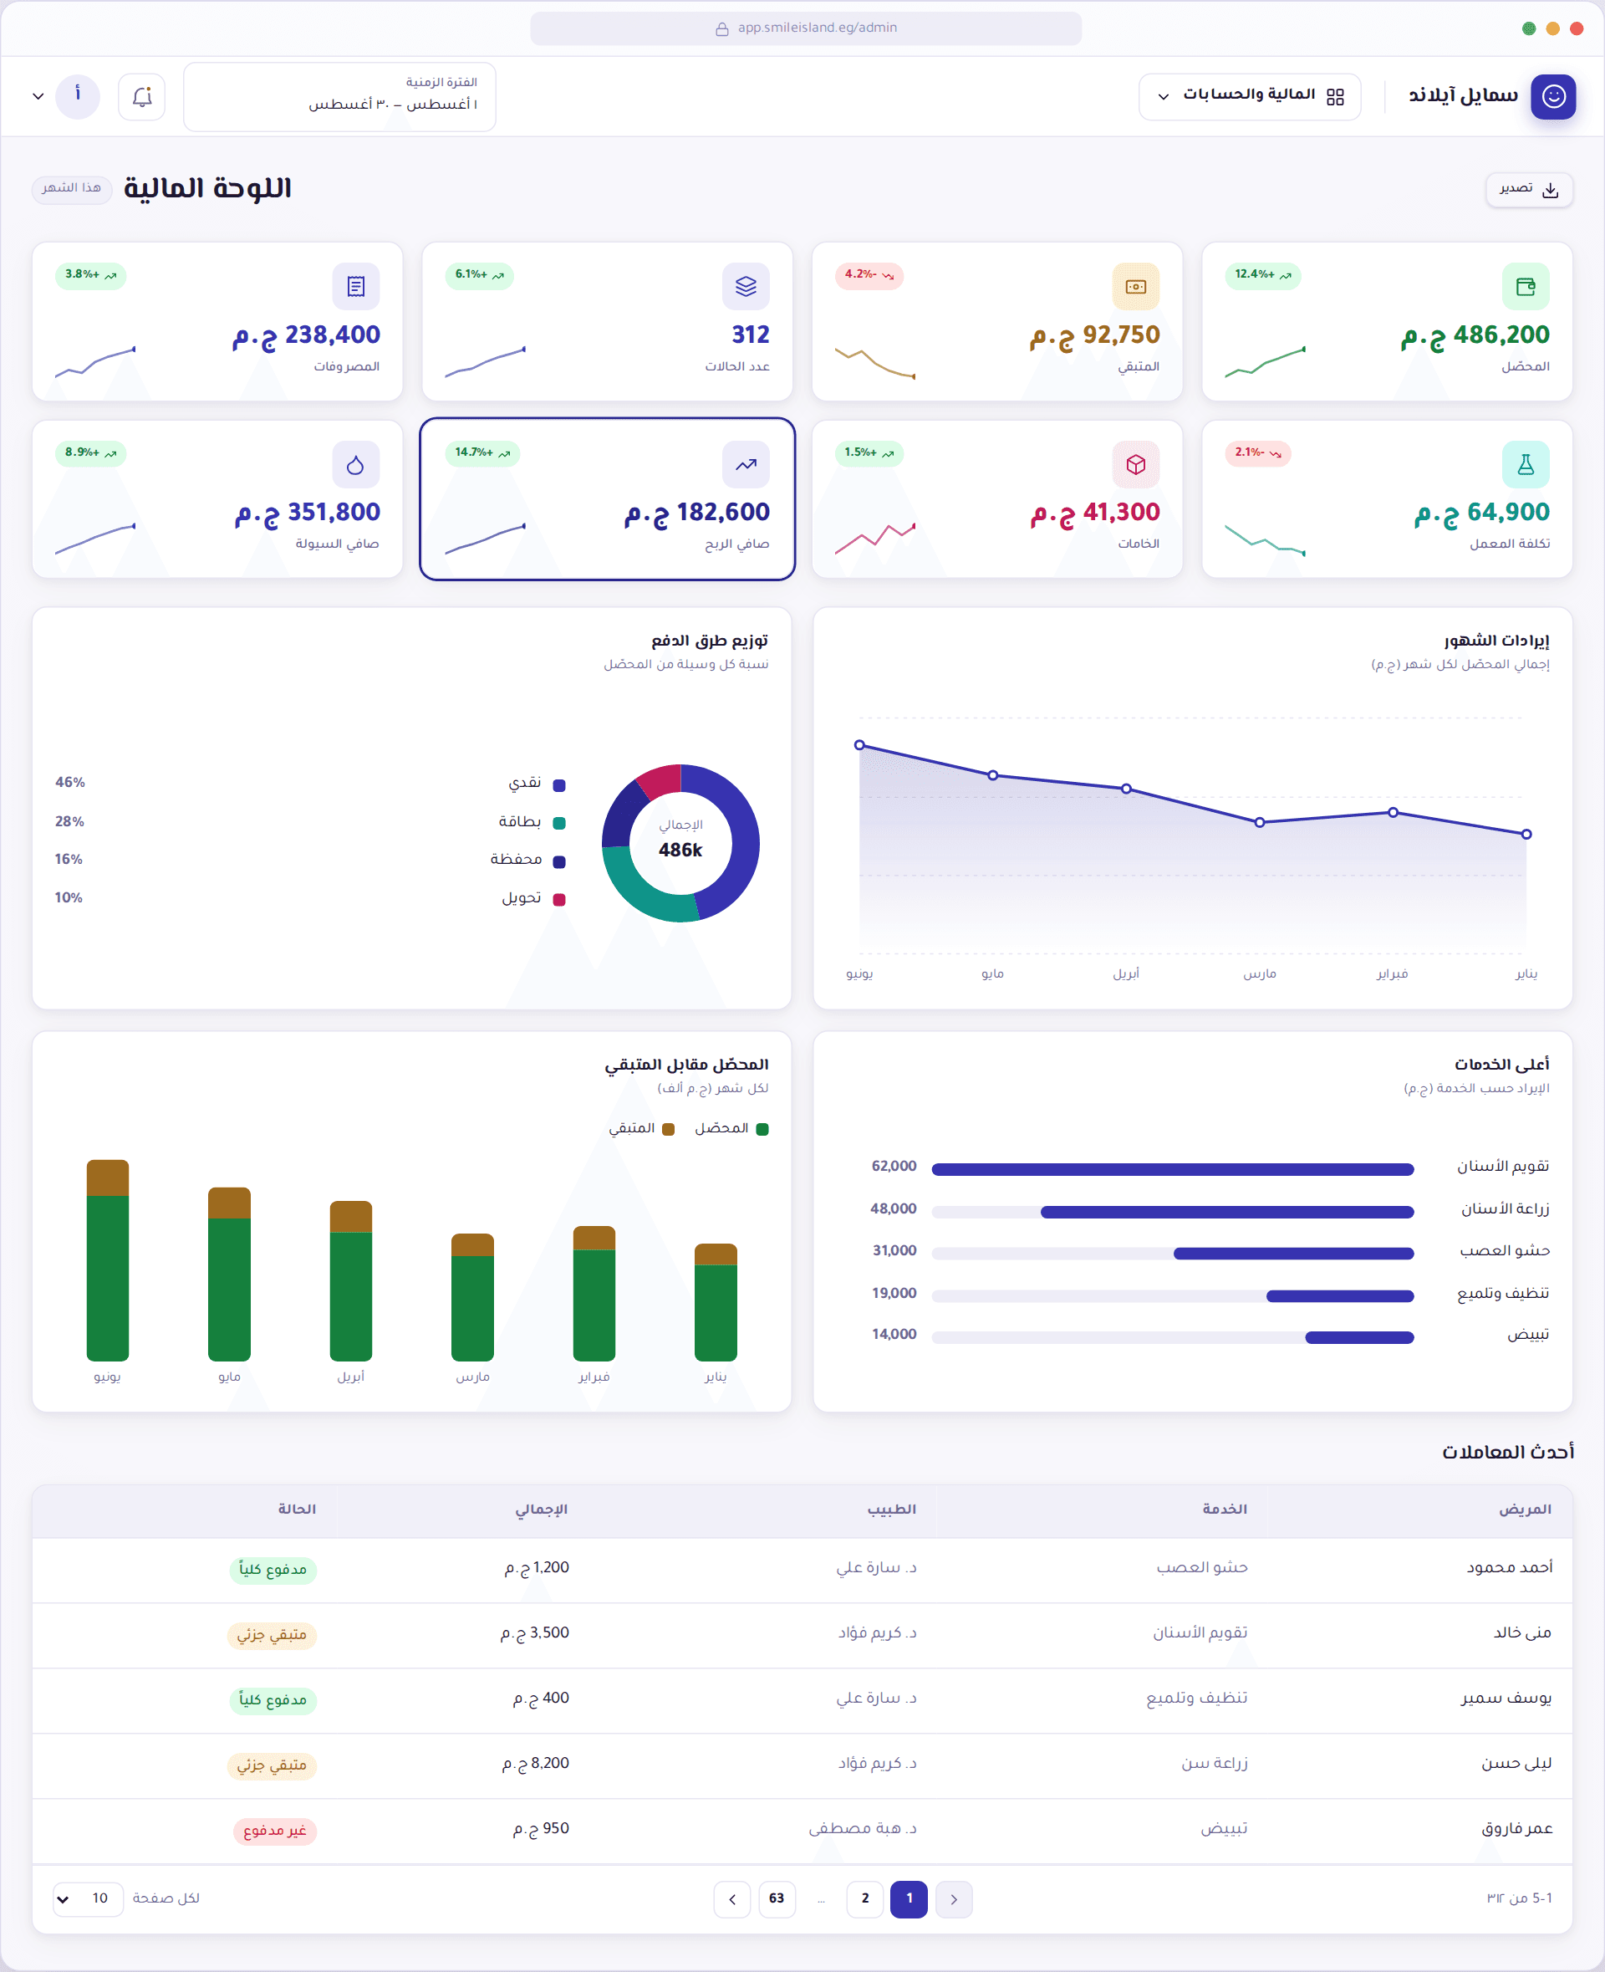Go to page 2 in pagination

pos(864,1899)
